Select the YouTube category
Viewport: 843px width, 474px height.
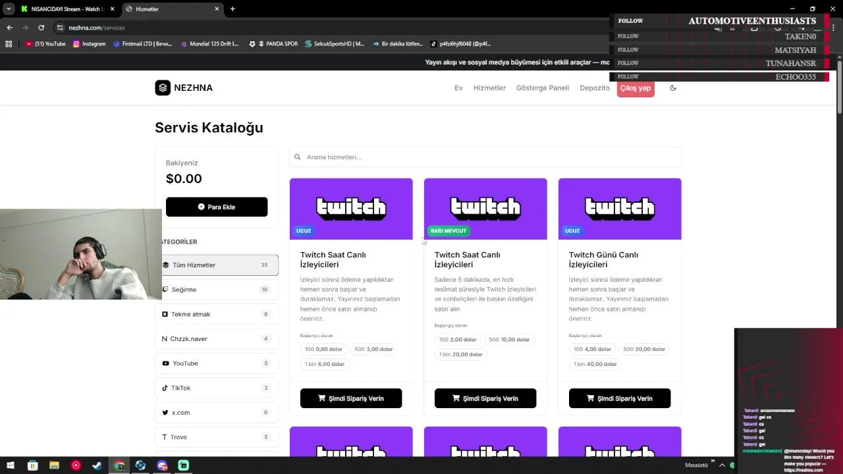click(217, 363)
